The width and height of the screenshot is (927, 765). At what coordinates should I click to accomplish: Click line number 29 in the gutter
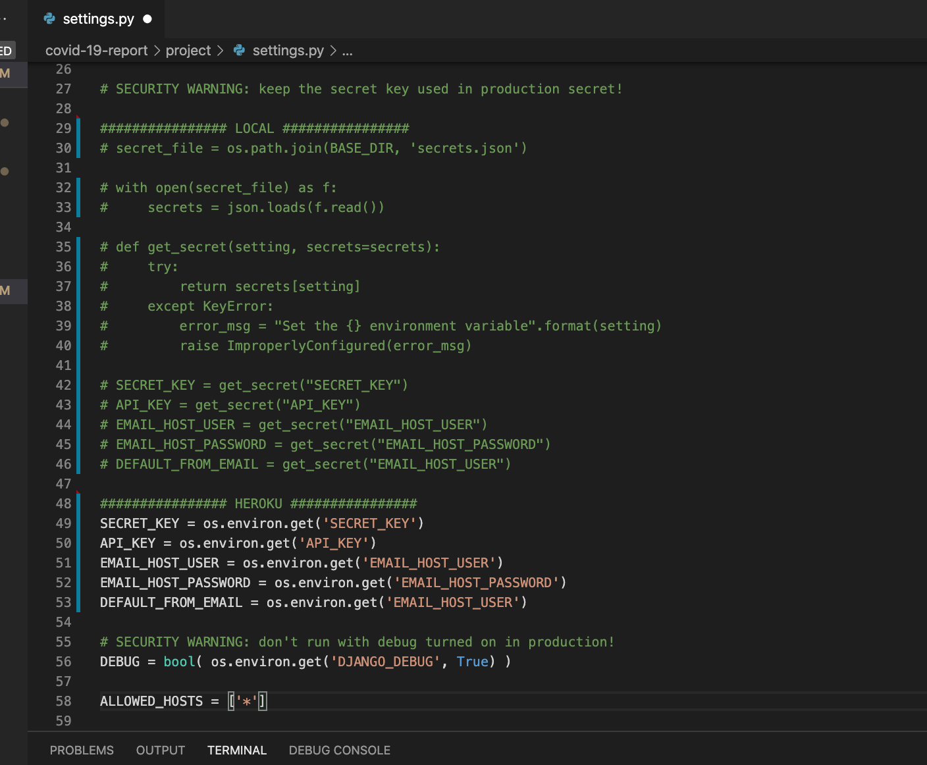(64, 128)
